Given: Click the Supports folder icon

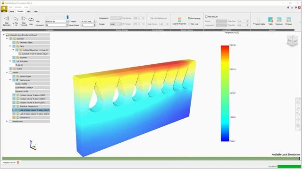Looking at the screenshot, I should [x=18, y=57].
